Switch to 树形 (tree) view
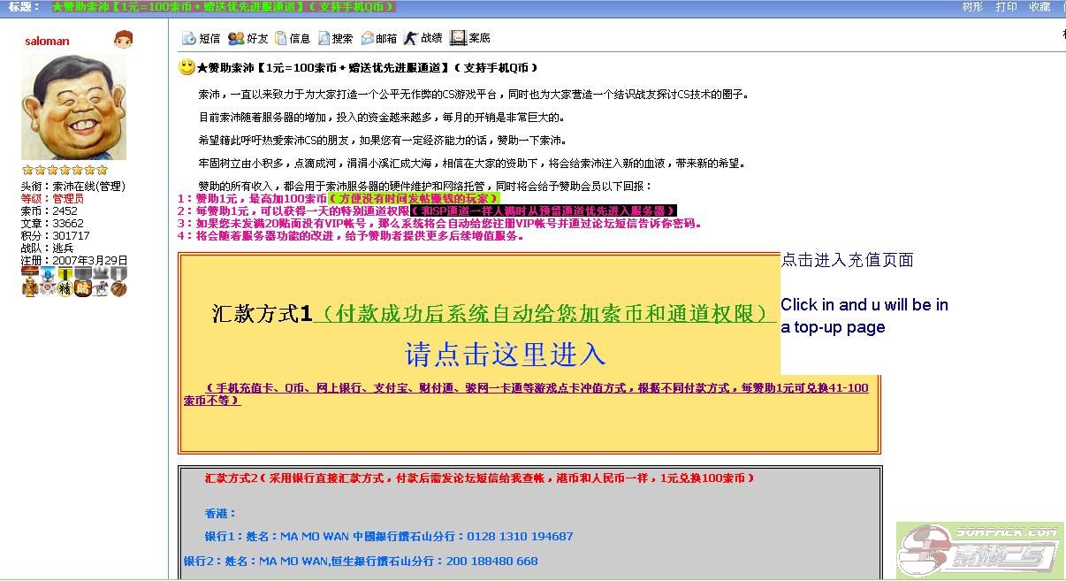The height and width of the screenshot is (581, 1066). point(972,7)
